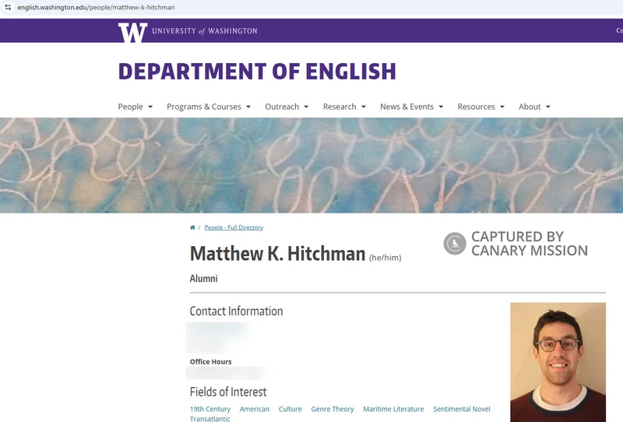This screenshot has width=623, height=422.
Task: Click the Contact Information heading
Action: pos(236,311)
